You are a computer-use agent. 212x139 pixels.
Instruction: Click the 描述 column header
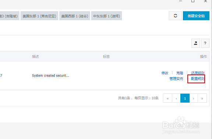[35, 56]
